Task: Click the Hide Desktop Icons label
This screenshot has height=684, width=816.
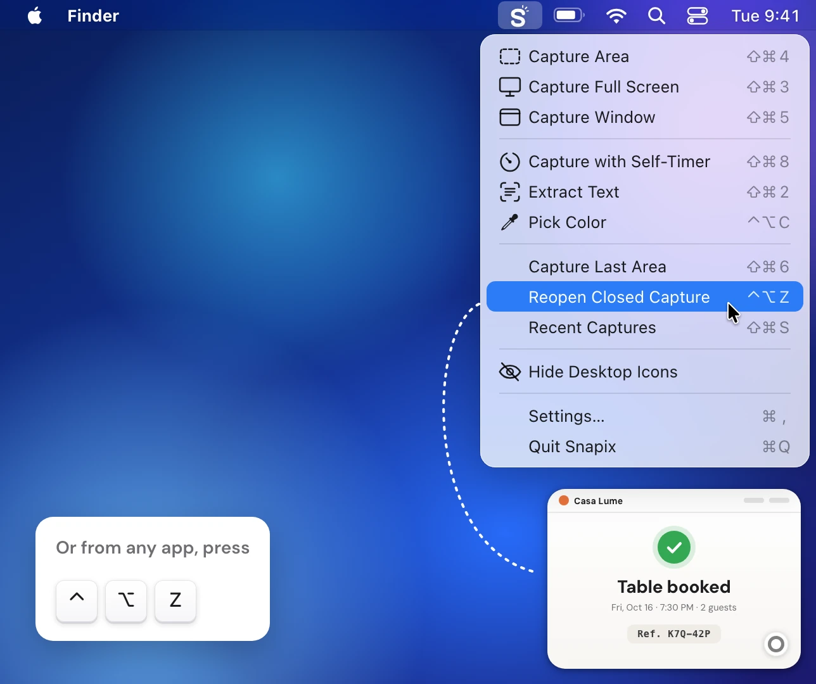Action: 603,372
